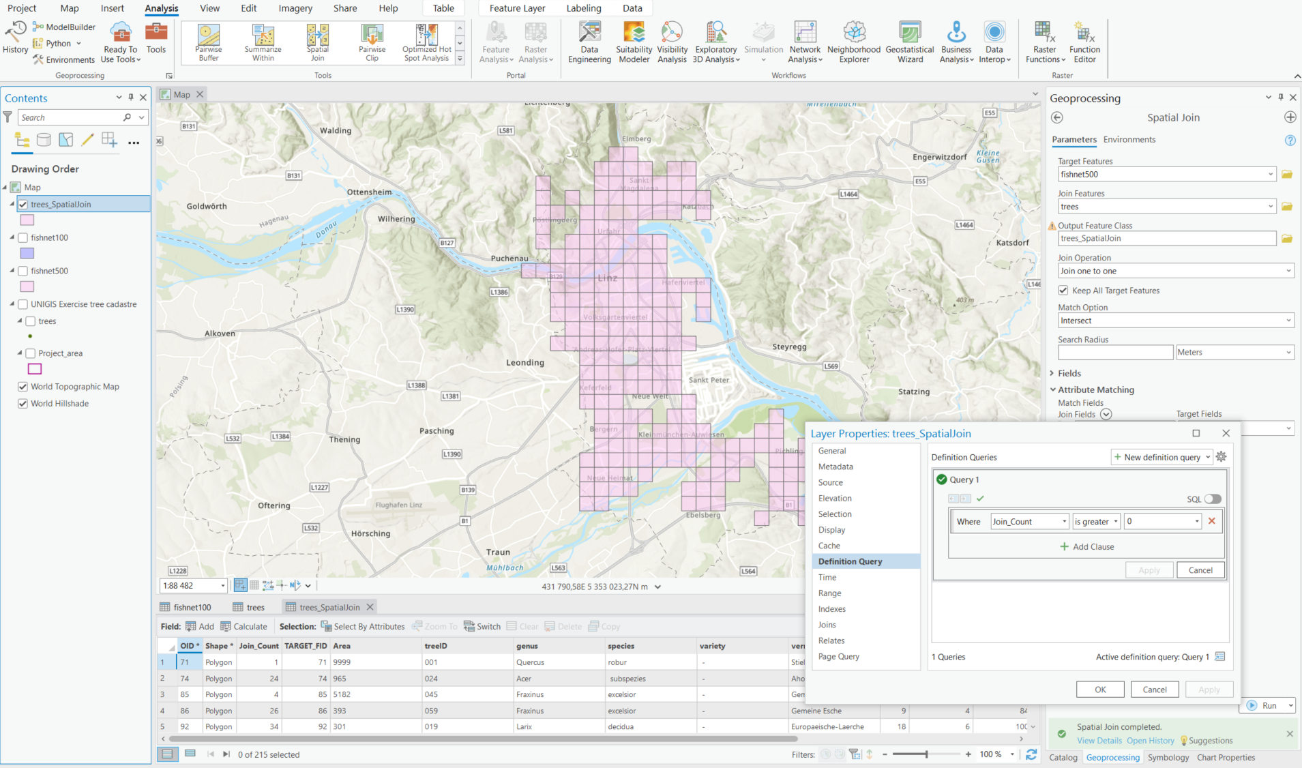Switch on the SQL toggle
The height and width of the screenshot is (768, 1302).
(1213, 499)
